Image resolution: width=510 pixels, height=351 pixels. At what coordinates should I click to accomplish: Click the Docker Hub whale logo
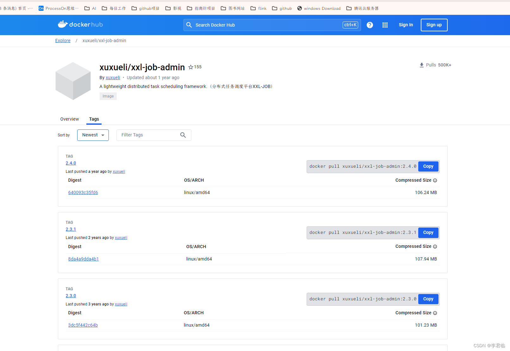(80, 24)
